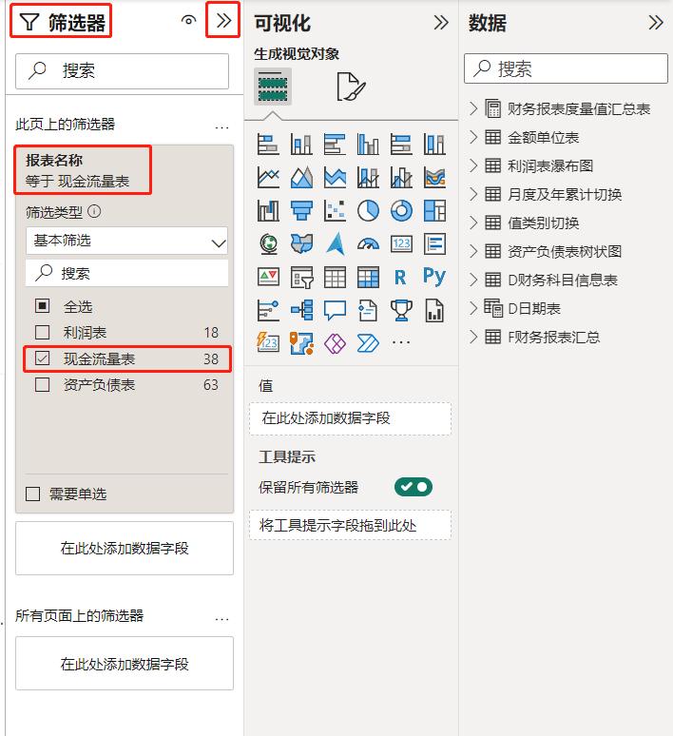Viewport: 673px width, 736px height.
Task: Select the funnel chart visual
Action: [x=301, y=211]
